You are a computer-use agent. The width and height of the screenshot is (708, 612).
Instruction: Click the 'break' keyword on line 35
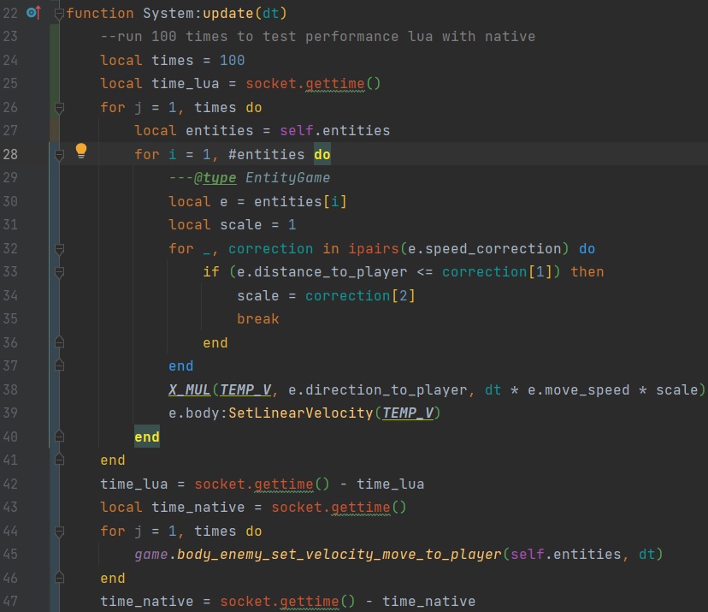[x=258, y=318]
